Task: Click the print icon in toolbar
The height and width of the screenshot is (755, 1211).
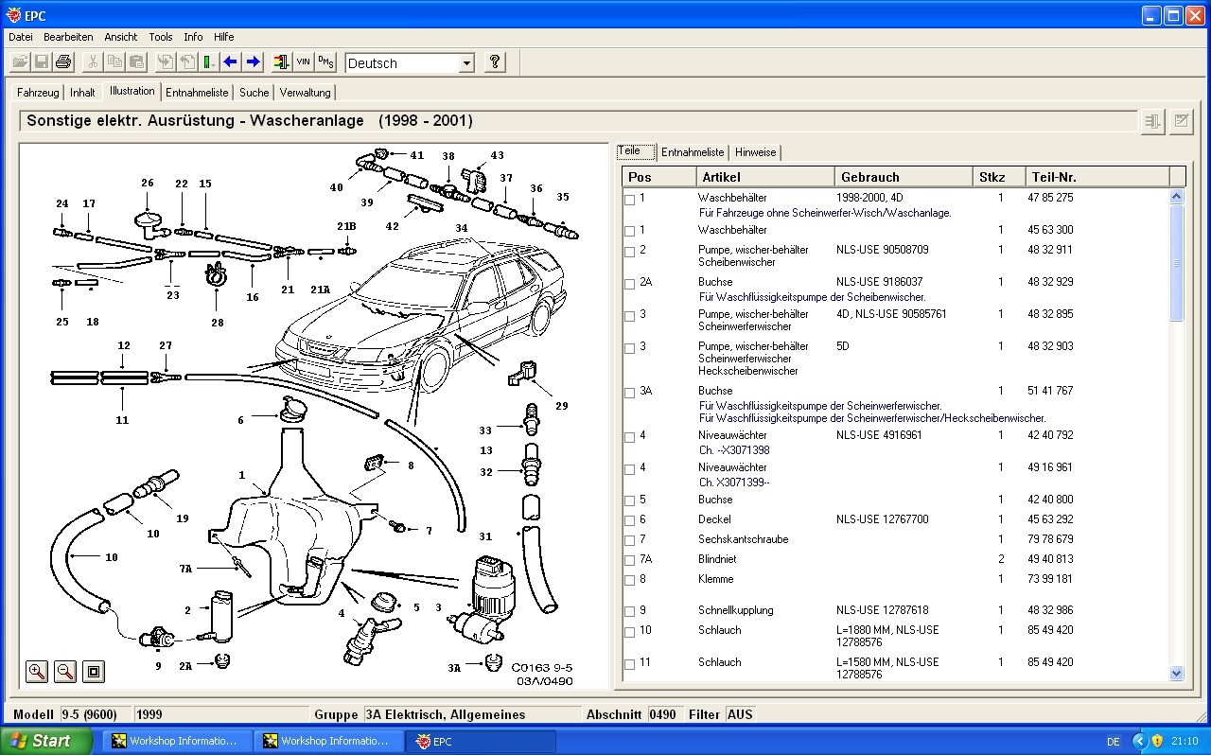Action: coord(63,62)
